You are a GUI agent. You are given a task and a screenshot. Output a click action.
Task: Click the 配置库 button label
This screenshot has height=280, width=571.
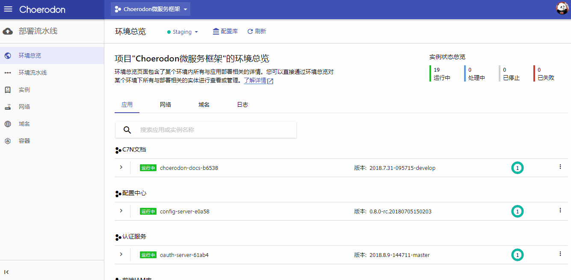pyautogui.click(x=229, y=31)
